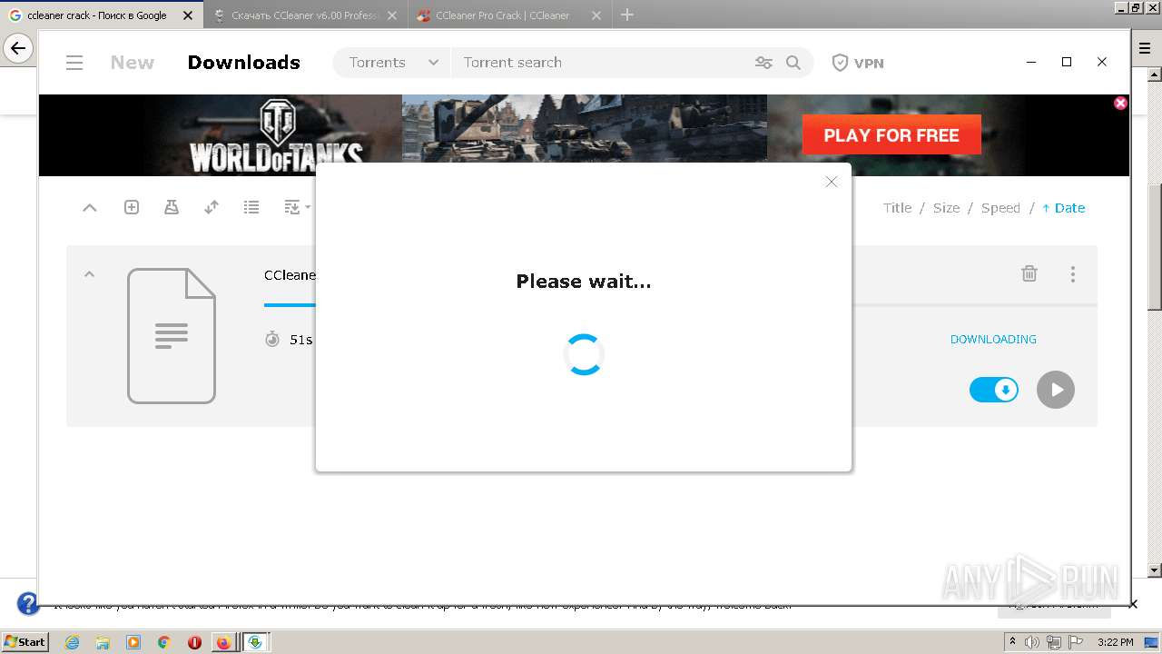
Task: Open a new browser tab
Action: point(627,15)
